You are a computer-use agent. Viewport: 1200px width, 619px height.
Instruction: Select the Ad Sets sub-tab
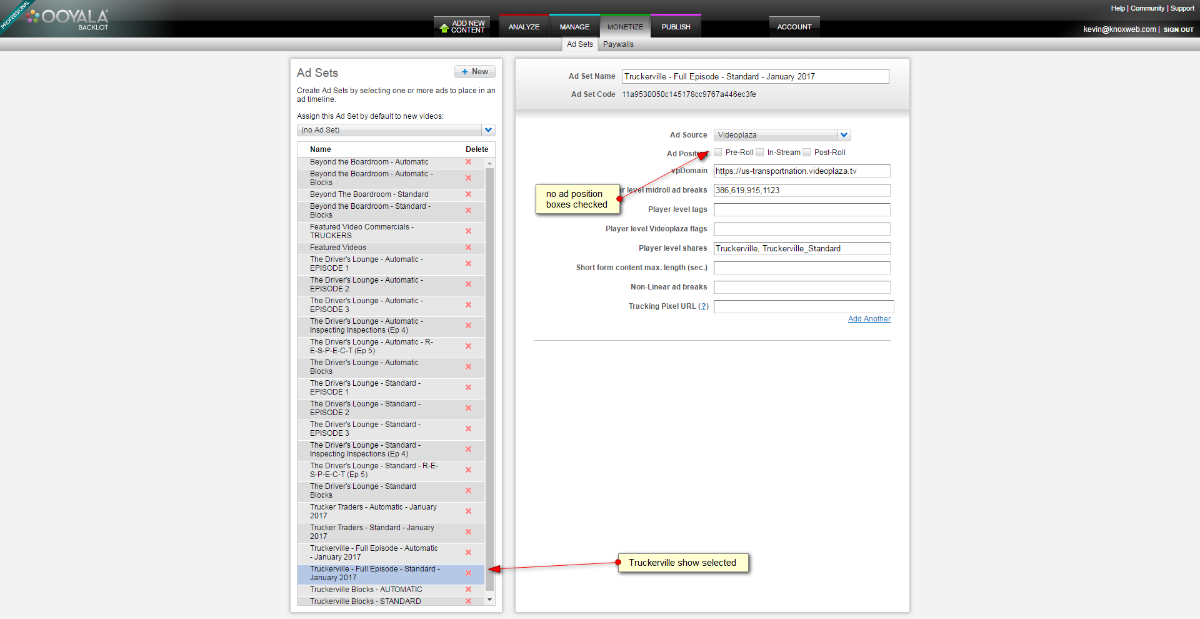point(580,44)
